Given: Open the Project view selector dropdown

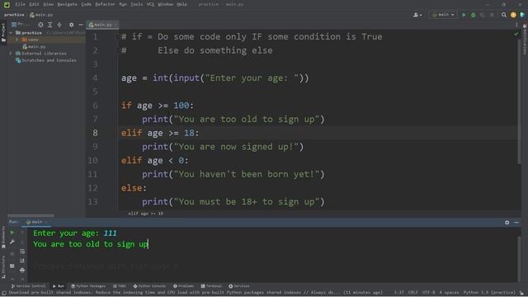Looking at the screenshot, I should pyautogui.click(x=21, y=25).
